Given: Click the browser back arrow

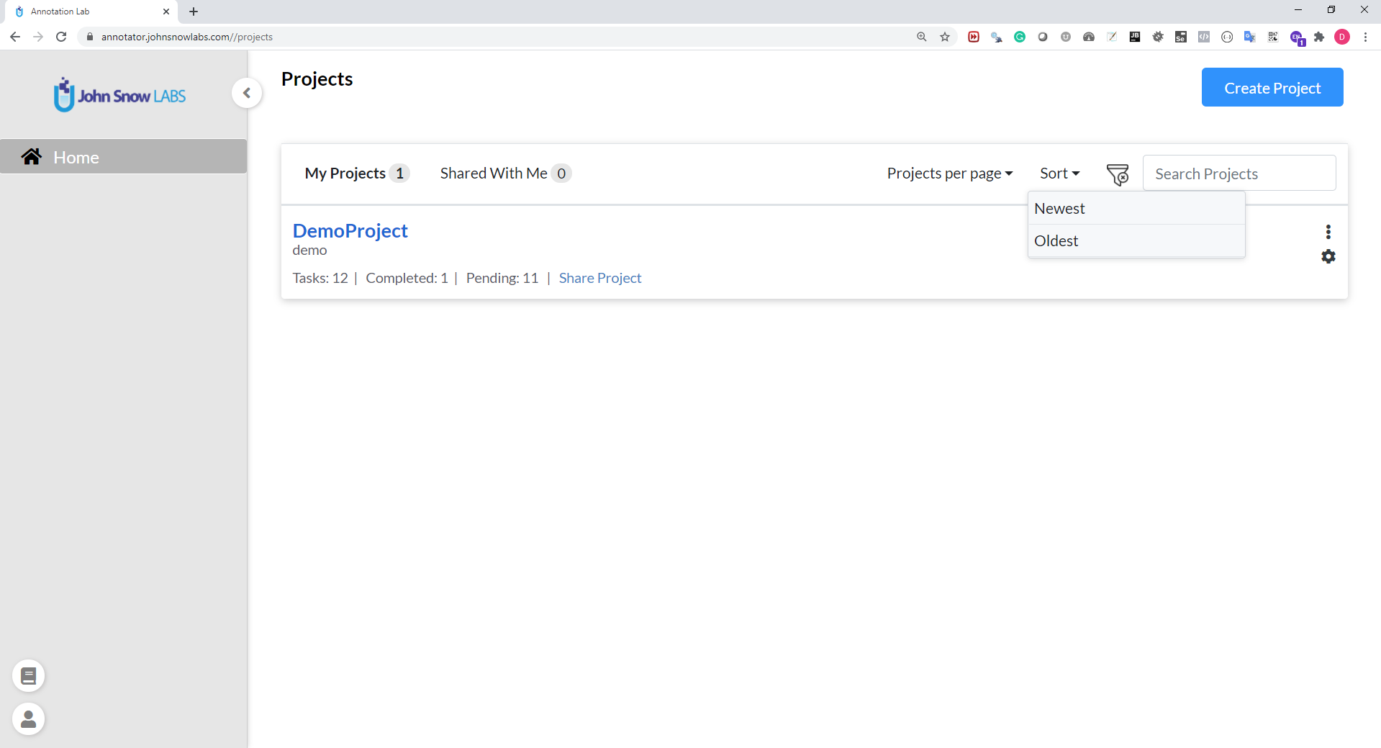Looking at the screenshot, I should [x=15, y=37].
